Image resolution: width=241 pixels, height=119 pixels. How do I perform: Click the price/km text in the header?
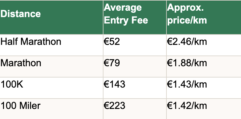[187, 20]
